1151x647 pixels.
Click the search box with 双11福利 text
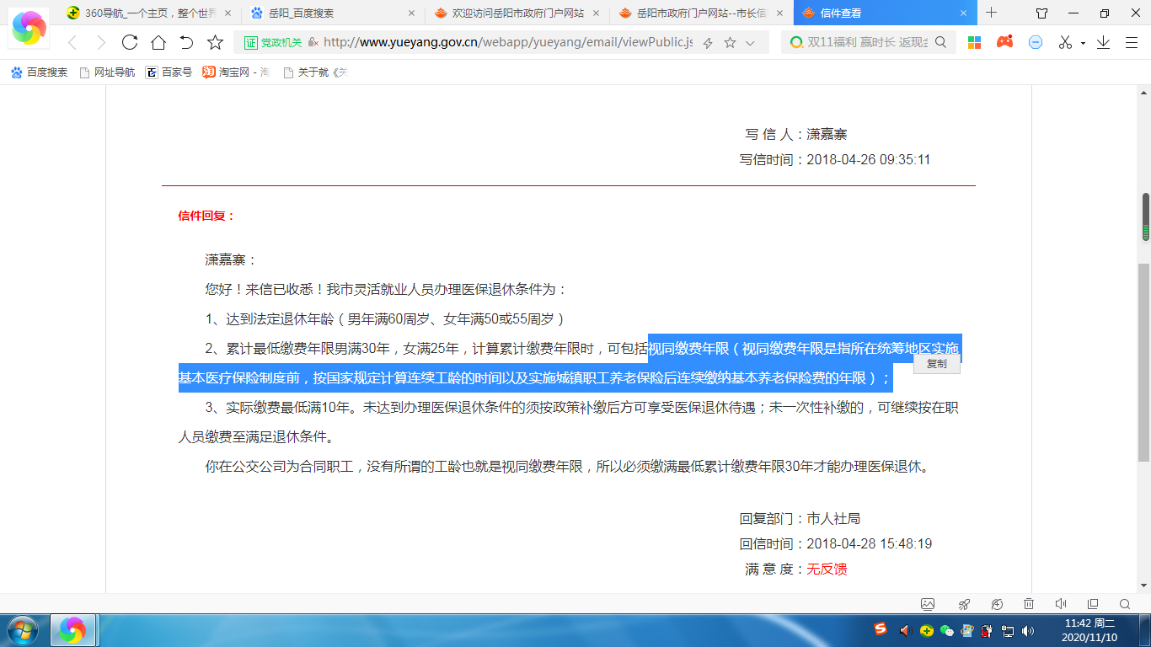[x=868, y=43]
